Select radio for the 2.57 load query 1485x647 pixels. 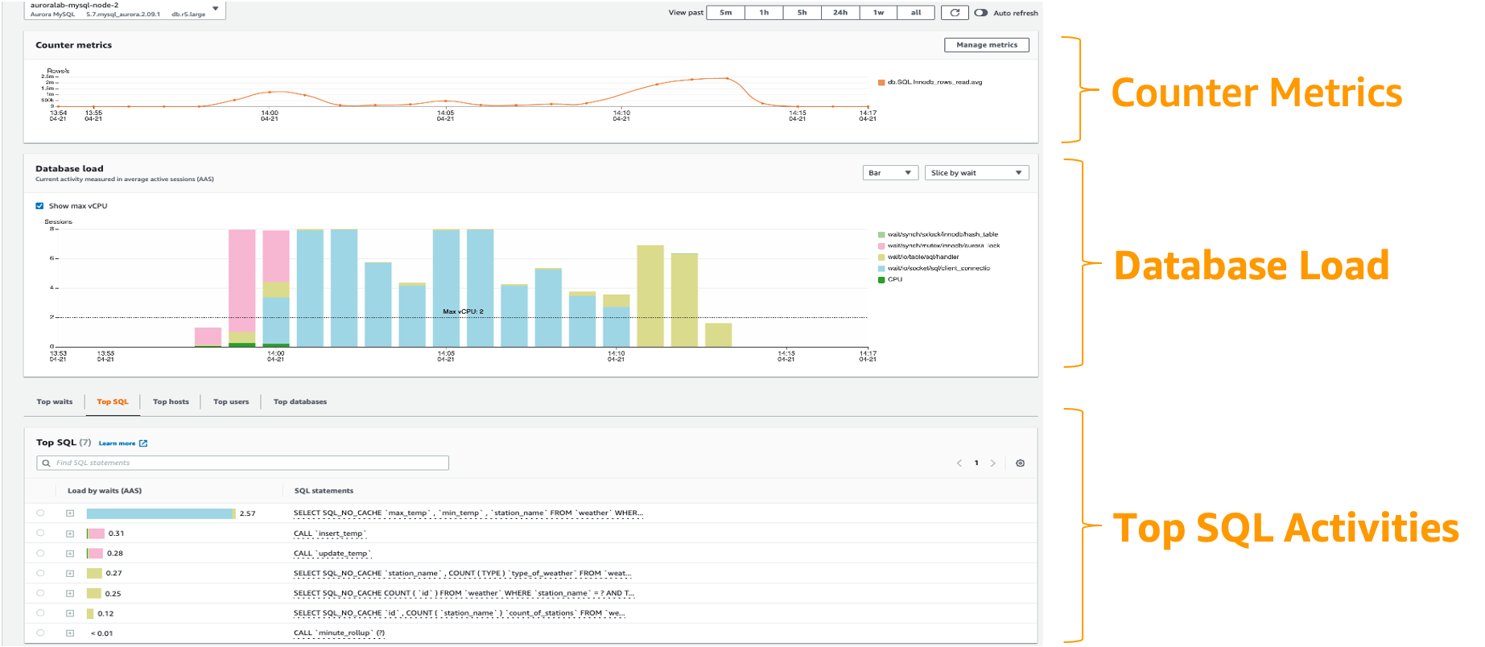pyautogui.click(x=40, y=513)
